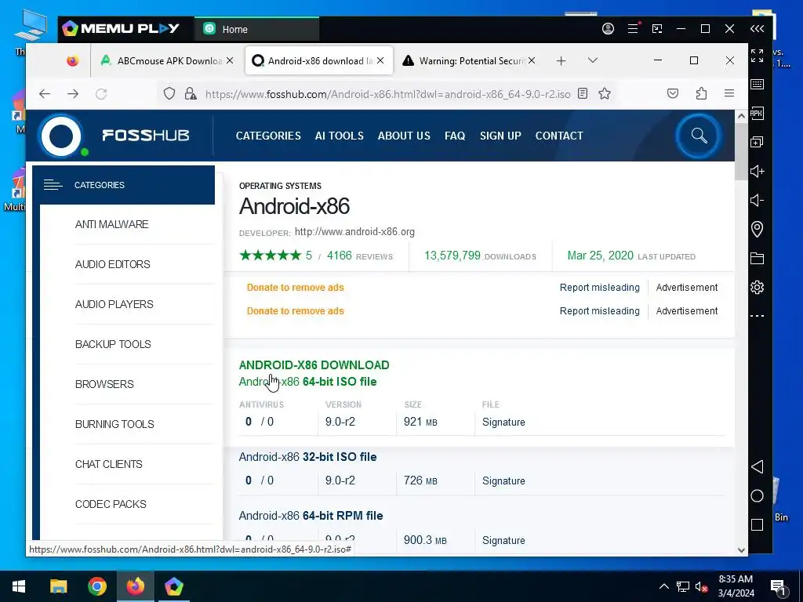803x602 pixels.
Task: Click the MEmu APK install icon
Action: (757, 113)
